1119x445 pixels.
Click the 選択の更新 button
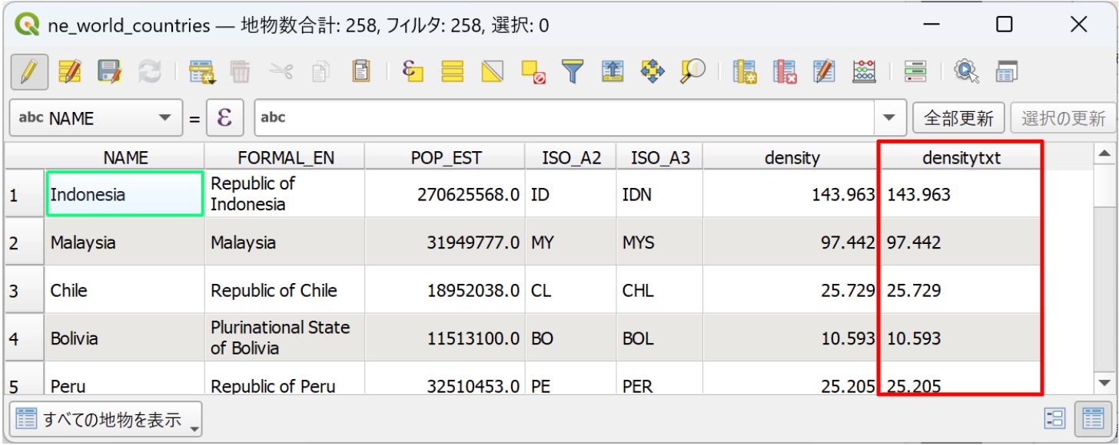pos(1064,118)
